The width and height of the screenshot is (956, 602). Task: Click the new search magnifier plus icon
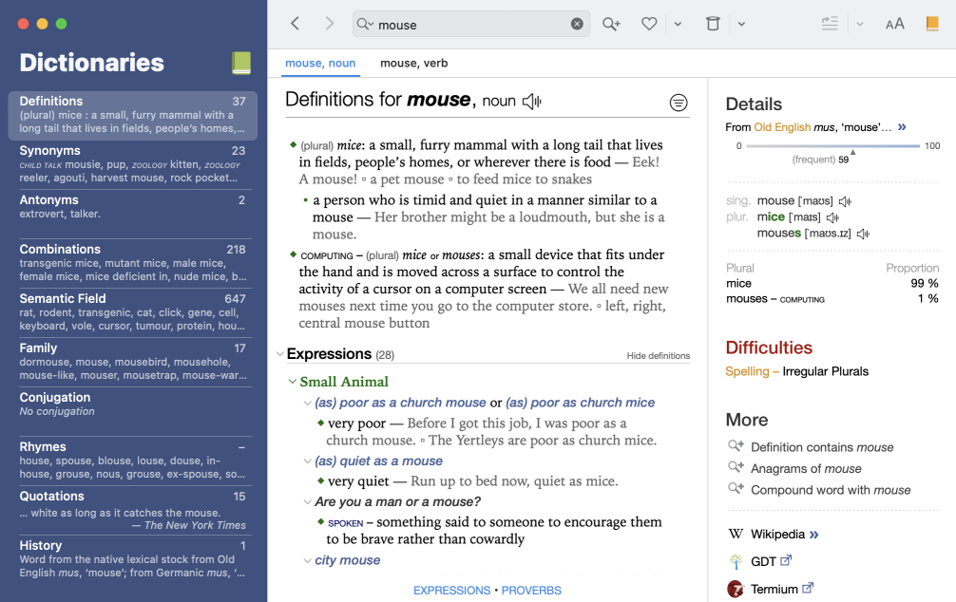coord(611,24)
